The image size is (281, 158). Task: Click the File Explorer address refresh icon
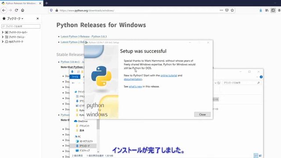tap(219, 83)
